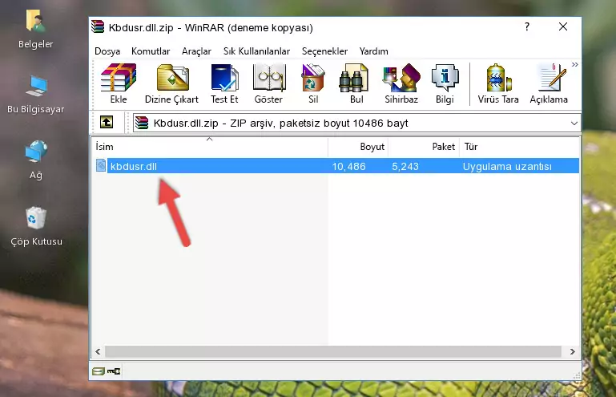Image resolution: width=616 pixels, height=397 pixels.
Task: Open the Yardım menu
Action: coord(373,51)
